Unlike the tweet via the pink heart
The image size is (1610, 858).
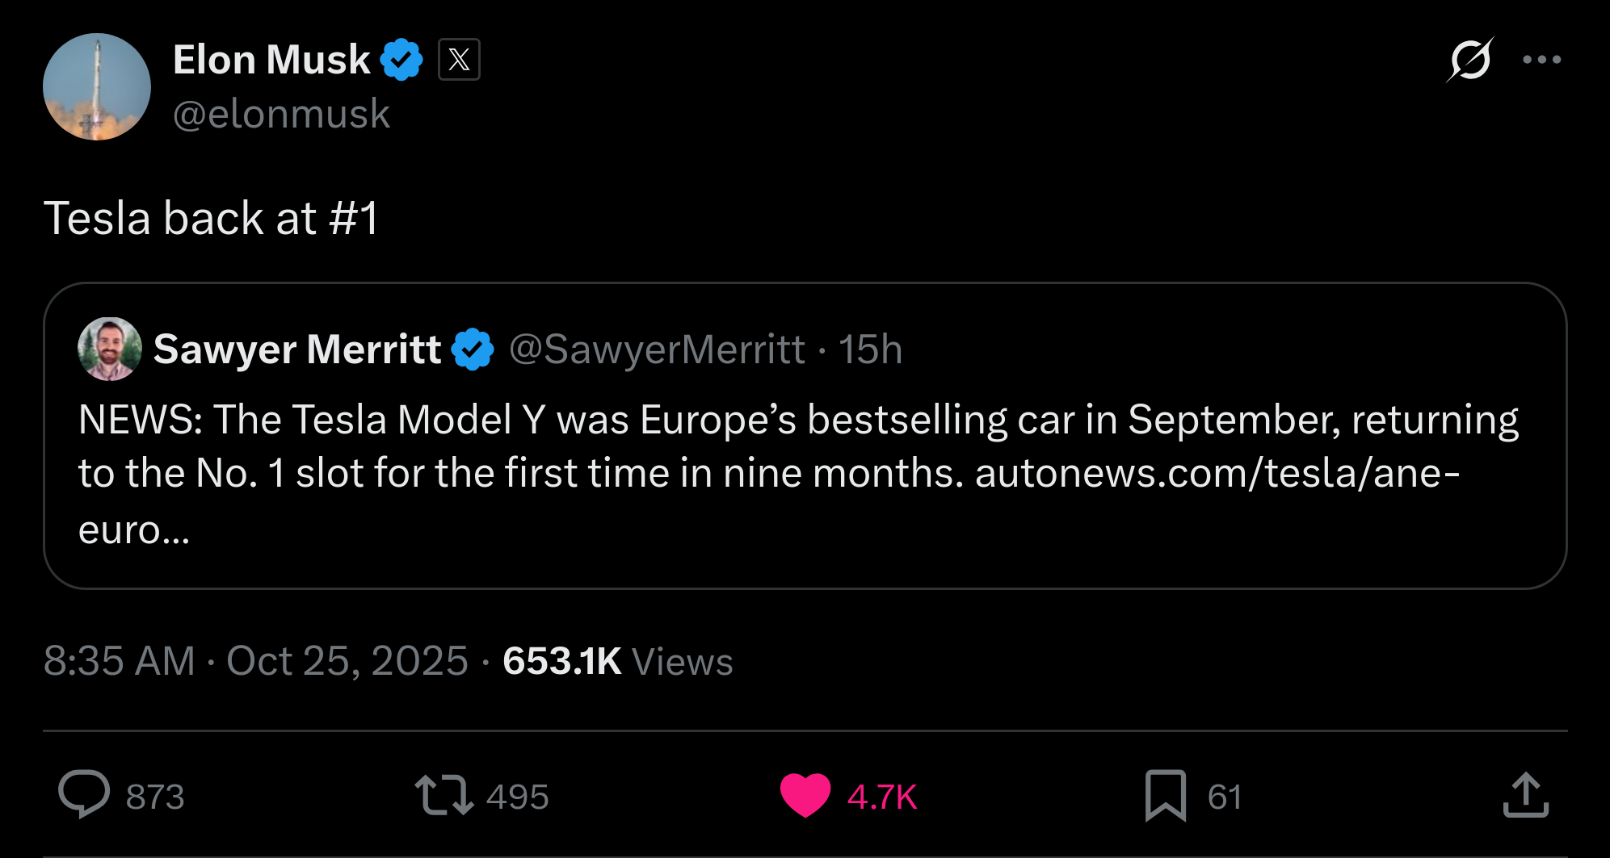click(805, 795)
